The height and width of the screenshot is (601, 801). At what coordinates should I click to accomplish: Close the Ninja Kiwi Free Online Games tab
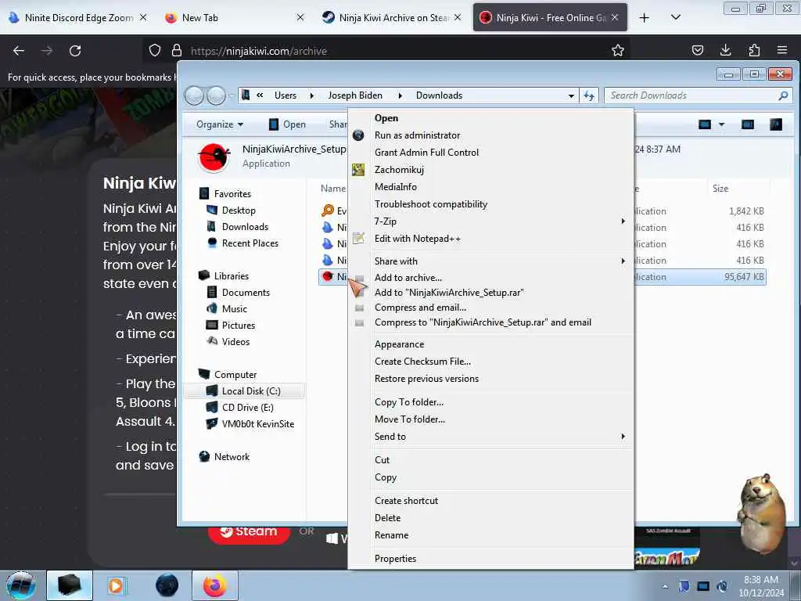click(x=615, y=17)
